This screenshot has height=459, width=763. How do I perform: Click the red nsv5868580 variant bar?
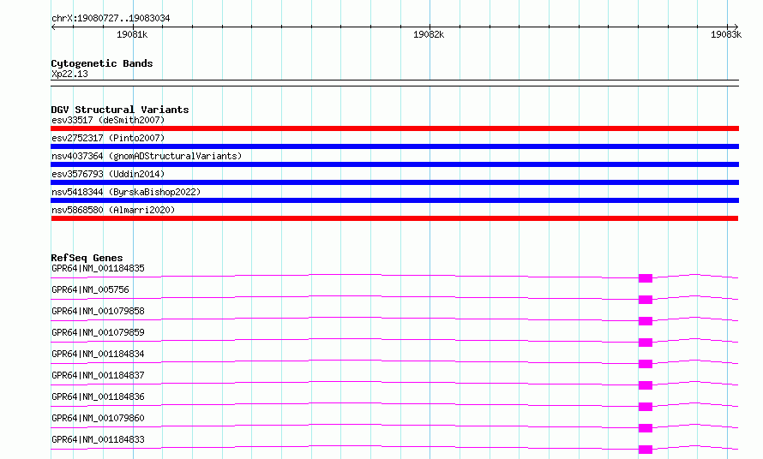point(394,218)
